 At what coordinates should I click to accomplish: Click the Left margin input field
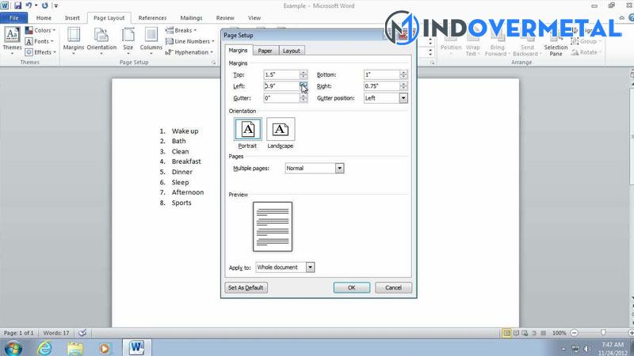[x=281, y=86]
